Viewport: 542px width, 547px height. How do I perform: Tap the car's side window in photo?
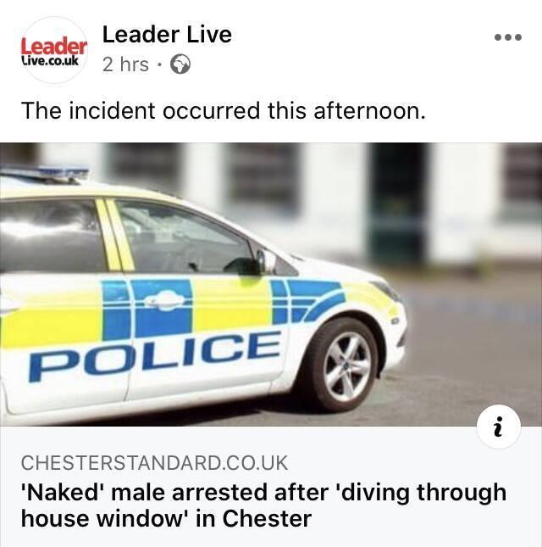(x=185, y=238)
